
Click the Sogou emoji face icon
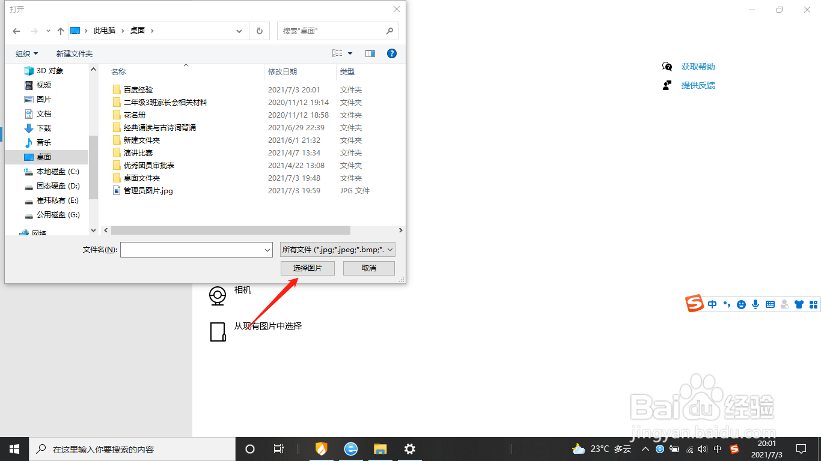tap(741, 304)
